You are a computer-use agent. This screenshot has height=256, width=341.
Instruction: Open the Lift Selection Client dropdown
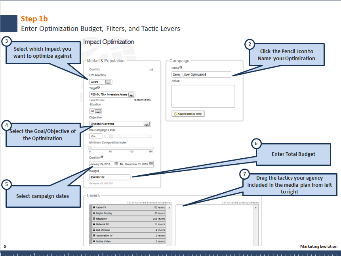coord(108,82)
